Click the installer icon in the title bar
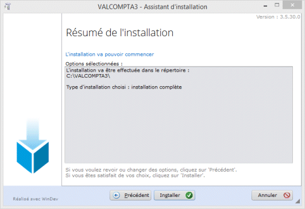The width and height of the screenshot is (305, 209). tap(7, 6)
